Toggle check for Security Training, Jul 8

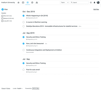click(23, 63)
